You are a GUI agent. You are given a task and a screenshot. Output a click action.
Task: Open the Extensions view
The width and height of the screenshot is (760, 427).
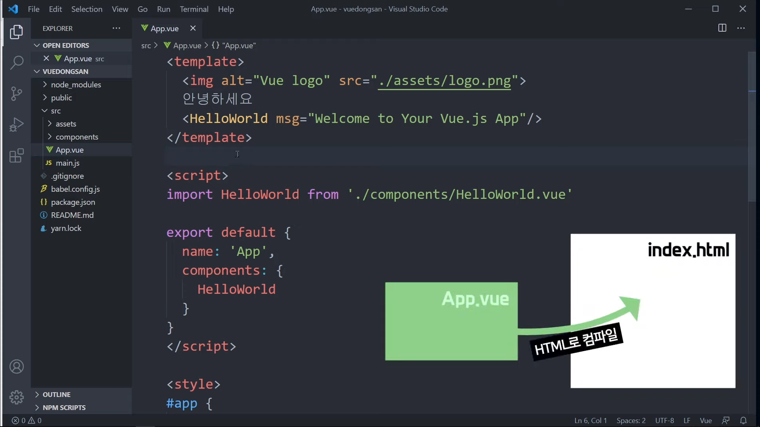(17, 156)
